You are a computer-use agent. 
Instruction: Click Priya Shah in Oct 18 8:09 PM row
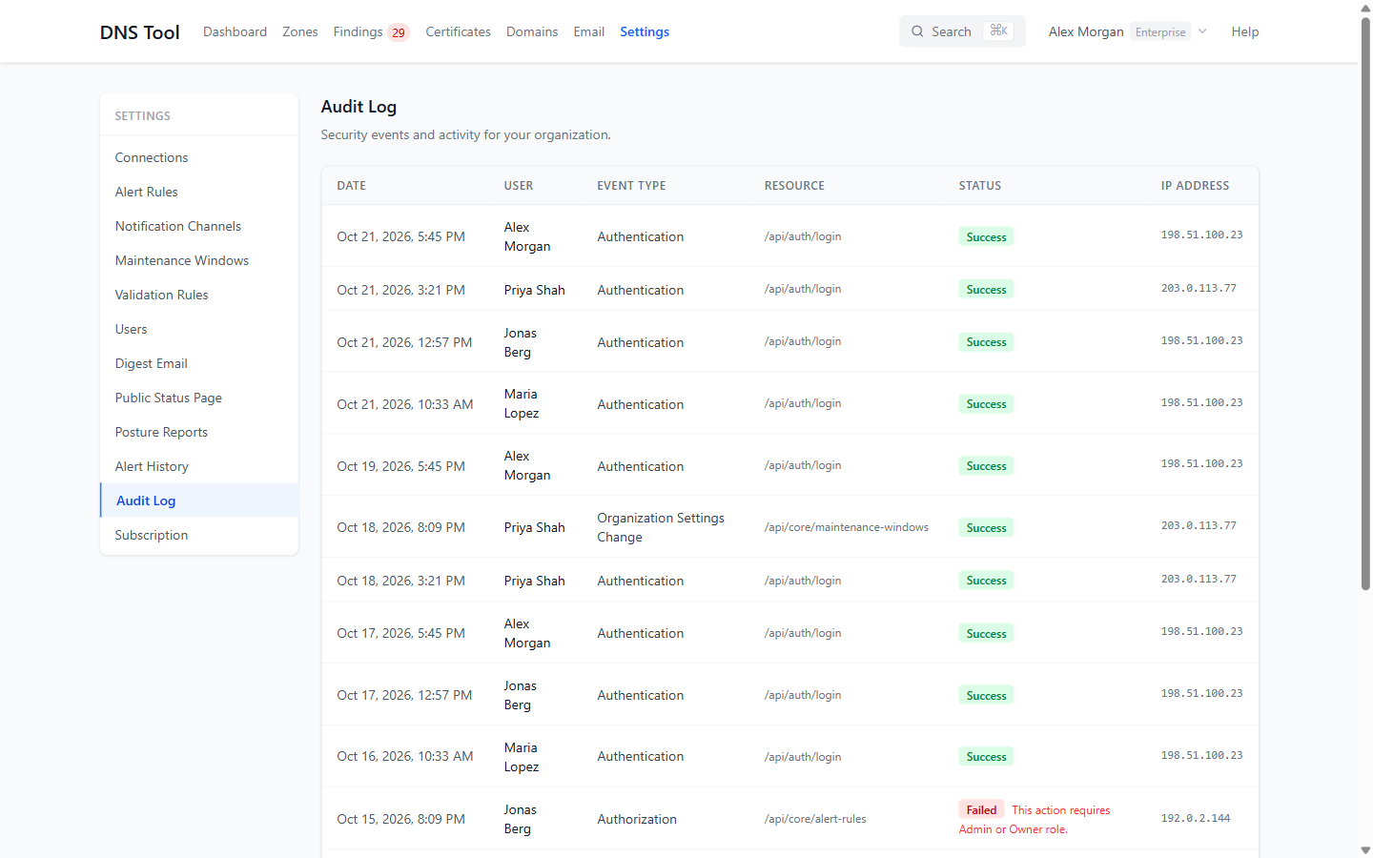535,527
